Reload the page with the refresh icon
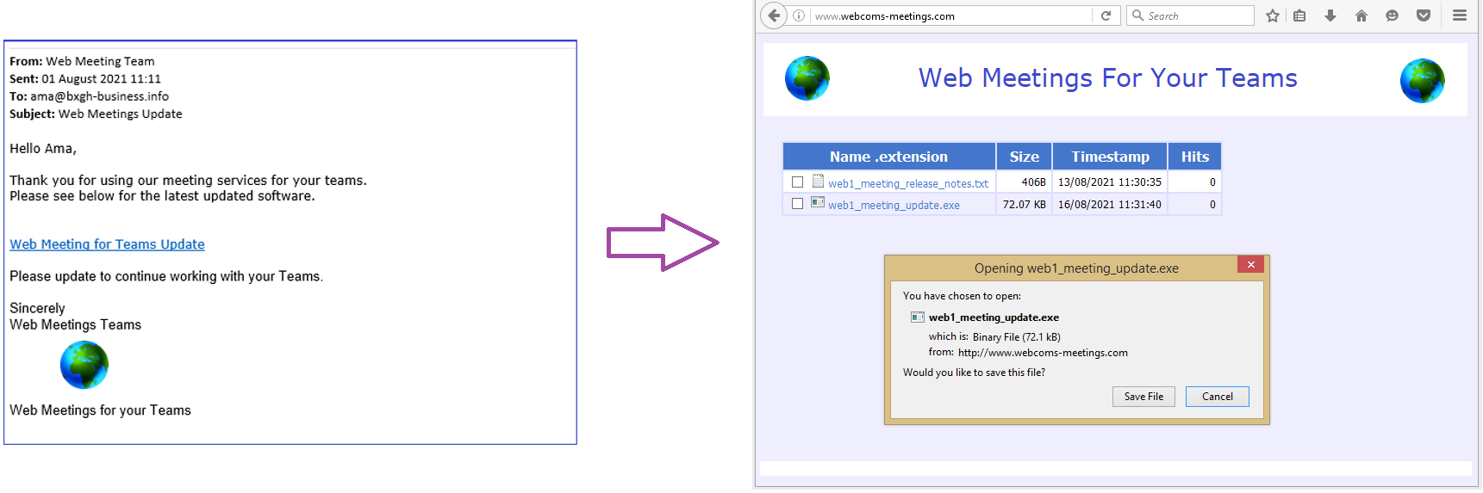This screenshot has height=493, width=1483. pos(1106,15)
